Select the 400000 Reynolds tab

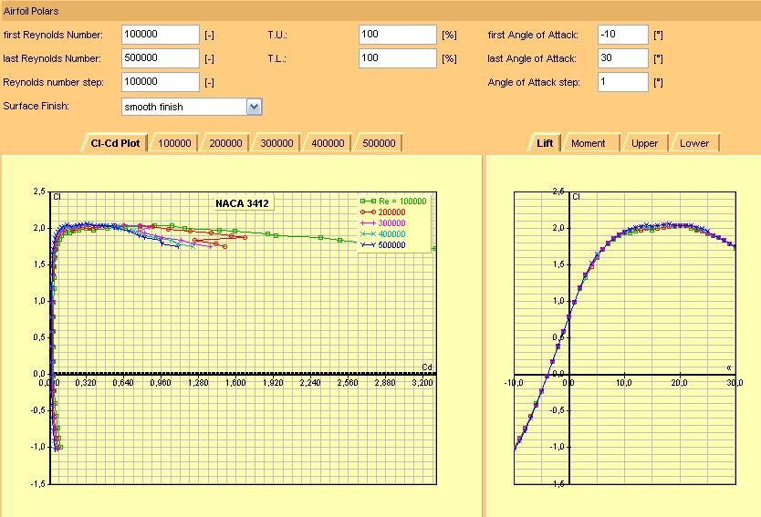pyautogui.click(x=328, y=143)
